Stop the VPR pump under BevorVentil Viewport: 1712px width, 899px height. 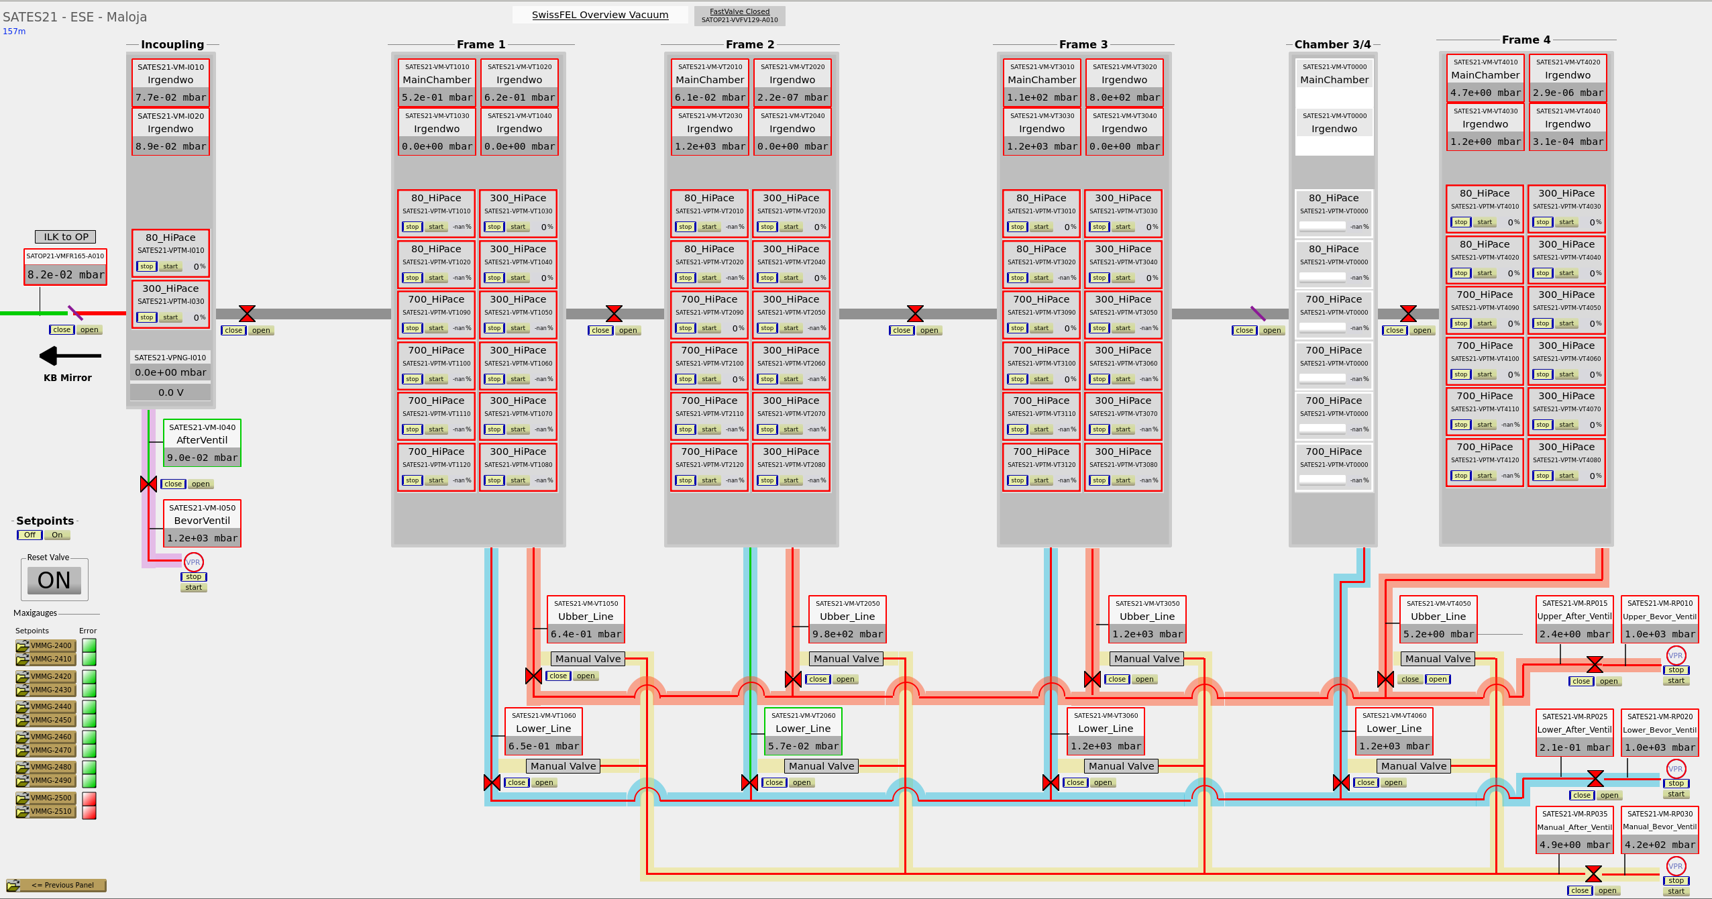[x=194, y=577]
